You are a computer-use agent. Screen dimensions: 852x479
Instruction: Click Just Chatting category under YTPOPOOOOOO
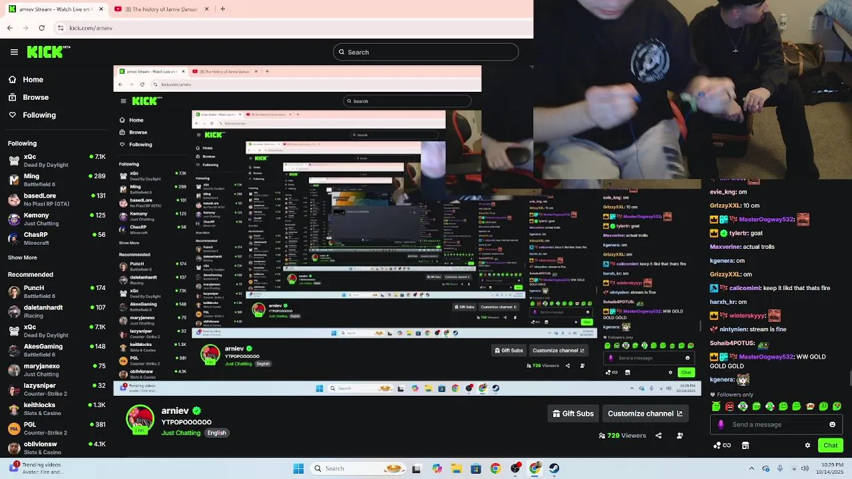tap(180, 433)
